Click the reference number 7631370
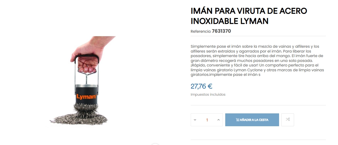 [x=221, y=31]
